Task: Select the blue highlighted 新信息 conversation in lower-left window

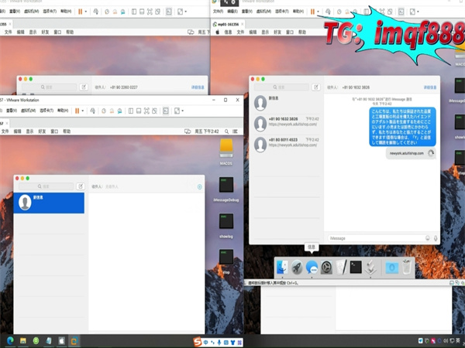Action: pyautogui.click(x=50, y=203)
